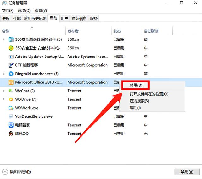
Task: Select the 腾讯QQ row name
Action: pos(22,134)
